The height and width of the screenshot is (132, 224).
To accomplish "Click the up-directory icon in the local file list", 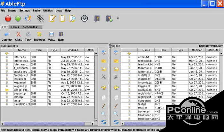I will coord(7,54).
